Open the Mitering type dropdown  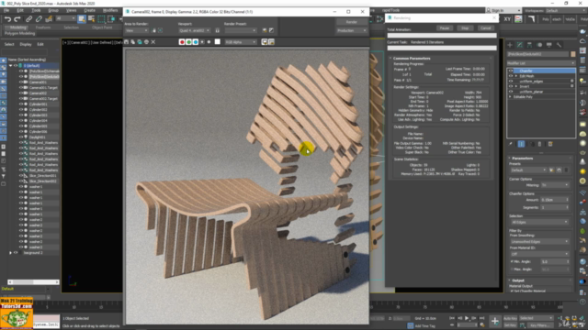[x=555, y=185]
